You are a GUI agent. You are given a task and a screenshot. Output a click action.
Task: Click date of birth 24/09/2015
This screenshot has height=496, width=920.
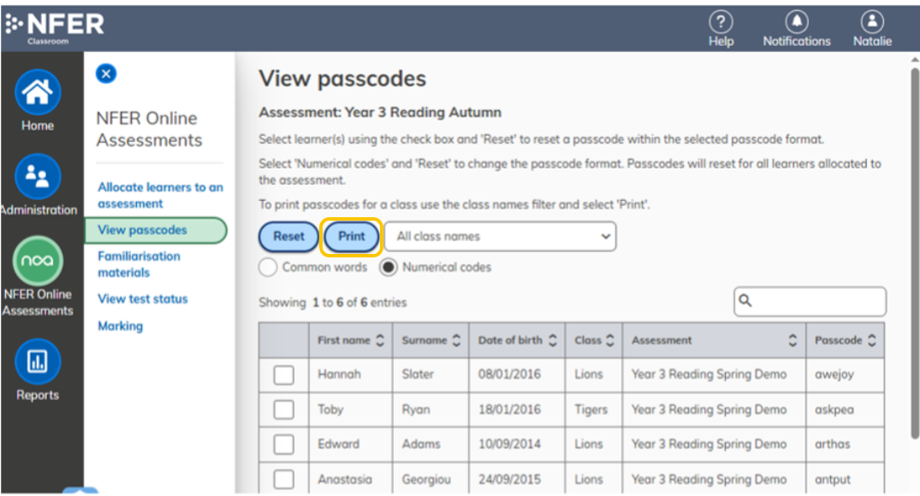pyautogui.click(x=509, y=480)
